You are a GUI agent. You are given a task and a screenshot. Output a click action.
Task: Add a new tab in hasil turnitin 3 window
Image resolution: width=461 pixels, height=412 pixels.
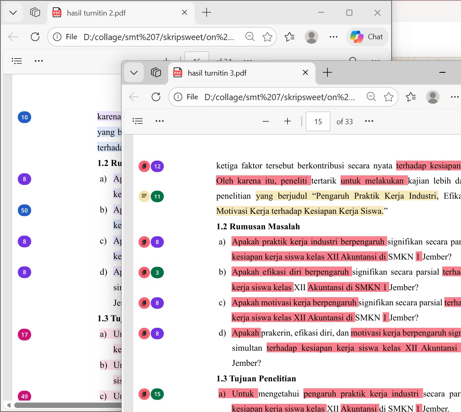(327, 73)
